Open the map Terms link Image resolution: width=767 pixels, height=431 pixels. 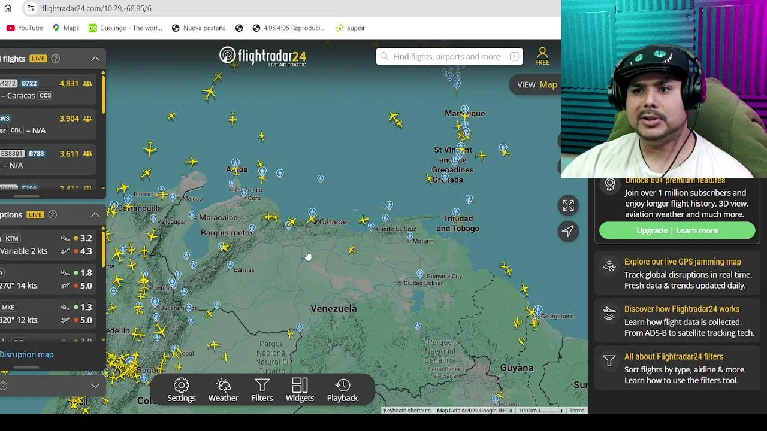577,411
